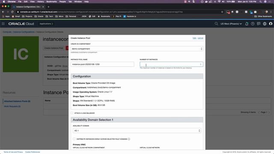Click the 'Shape: VM.Standard2.1' configuration text
The height and width of the screenshot is (154, 274).
coord(94,101)
